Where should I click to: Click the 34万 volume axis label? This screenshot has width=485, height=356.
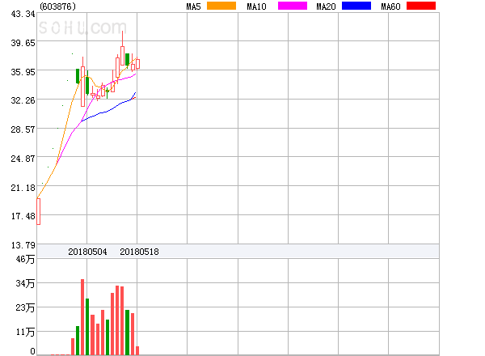tap(25, 283)
